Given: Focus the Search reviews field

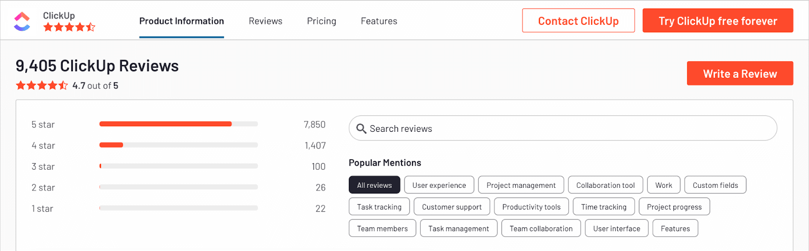Looking at the screenshot, I should [563, 128].
